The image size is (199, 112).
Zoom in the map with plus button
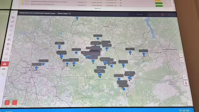coord(181,55)
